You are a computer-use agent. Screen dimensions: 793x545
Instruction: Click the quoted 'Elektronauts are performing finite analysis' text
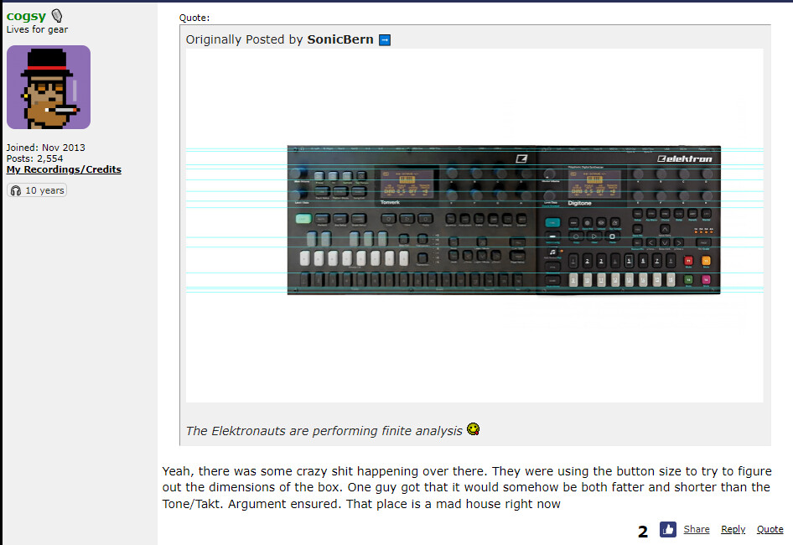(324, 431)
